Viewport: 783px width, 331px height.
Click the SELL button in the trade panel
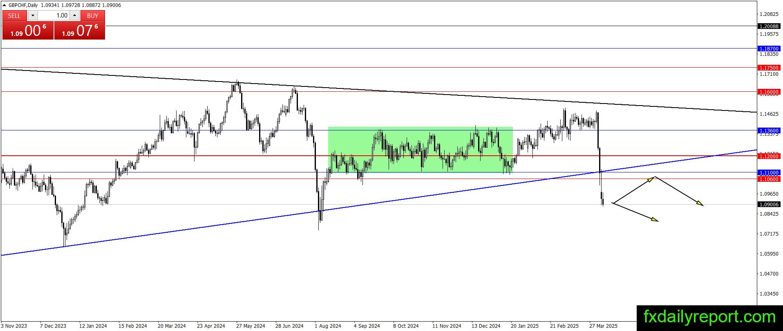[x=14, y=15]
